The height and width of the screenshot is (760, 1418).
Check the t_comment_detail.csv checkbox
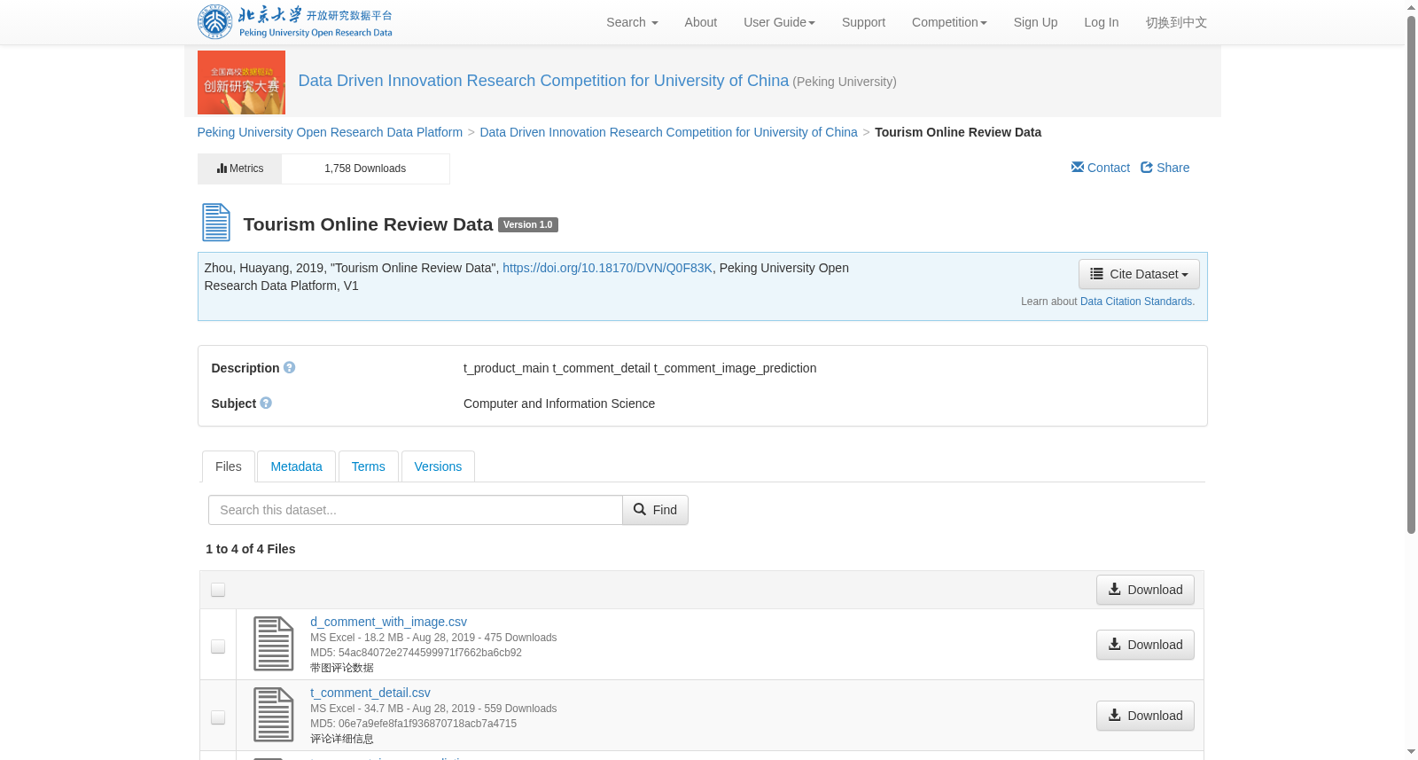tap(218, 717)
